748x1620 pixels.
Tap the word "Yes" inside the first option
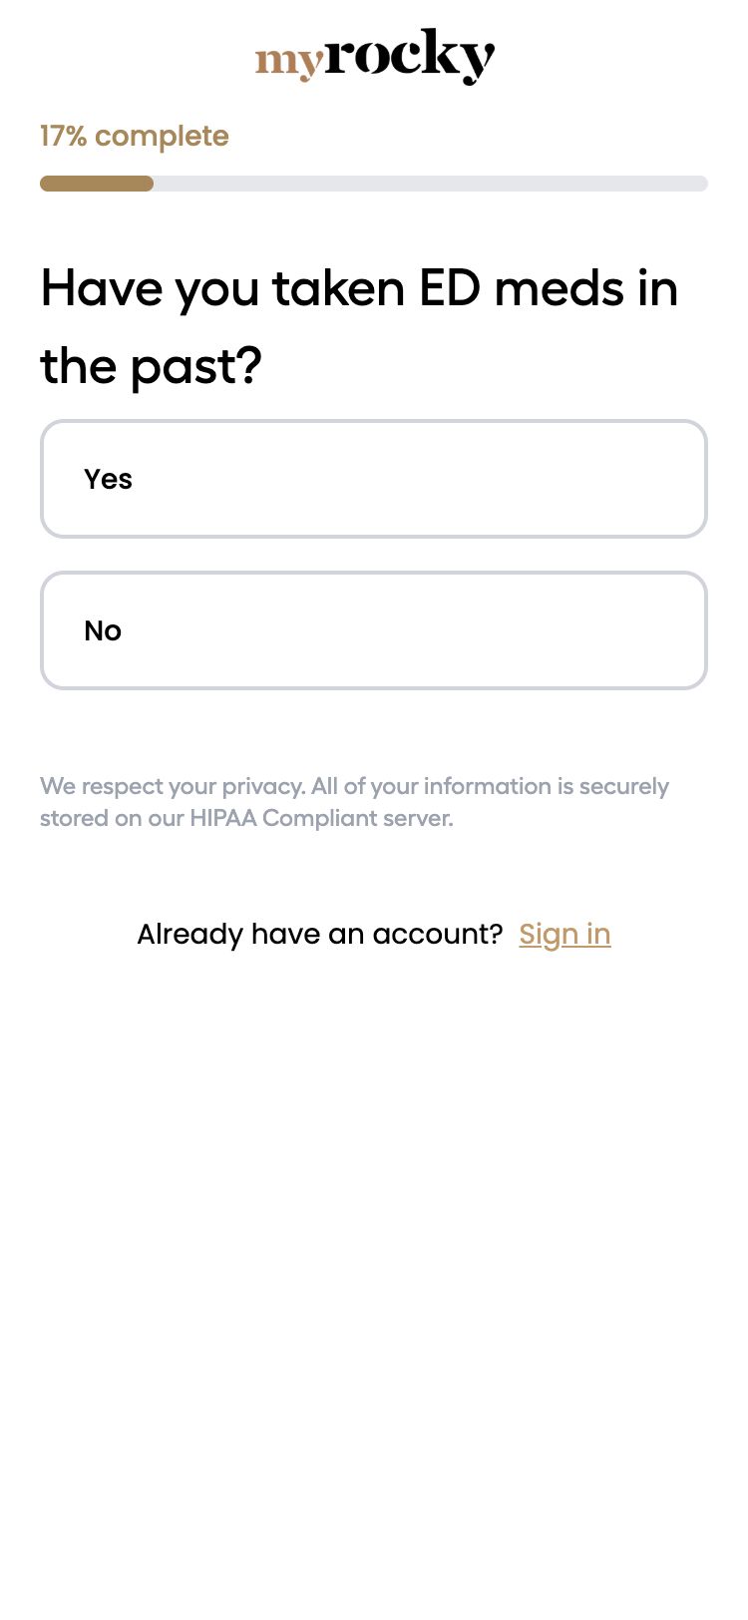point(108,479)
